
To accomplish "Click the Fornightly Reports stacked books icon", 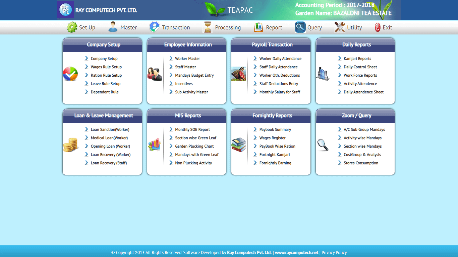I will [x=239, y=145].
